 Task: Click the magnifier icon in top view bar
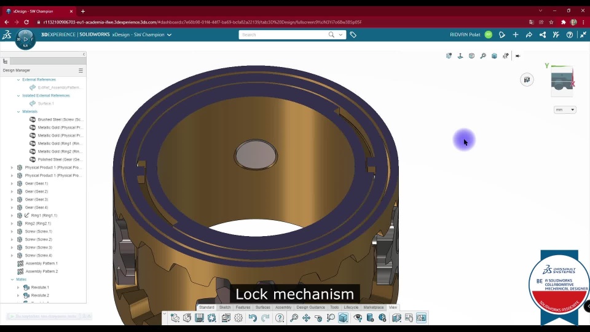(483, 56)
